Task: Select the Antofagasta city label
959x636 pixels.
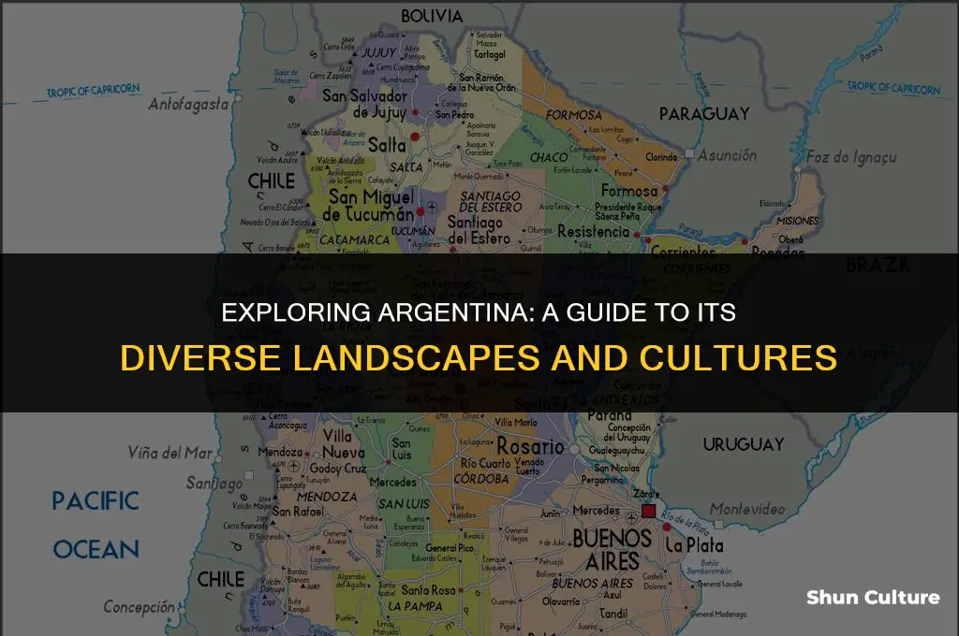Action: point(188,105)
